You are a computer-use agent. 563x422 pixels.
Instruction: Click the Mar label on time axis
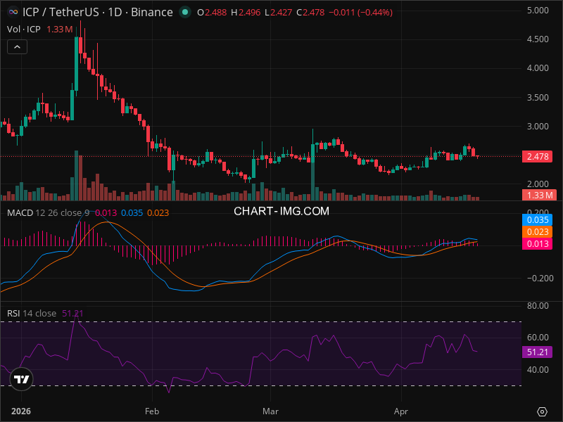pyautogui.click(x=270, y=411)
